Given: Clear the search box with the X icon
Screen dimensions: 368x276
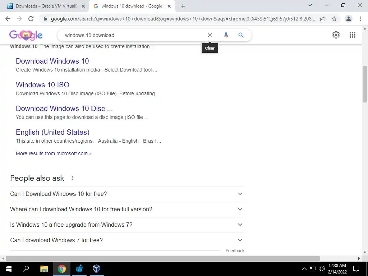Looking at the screenshot, I should [210, 35].
